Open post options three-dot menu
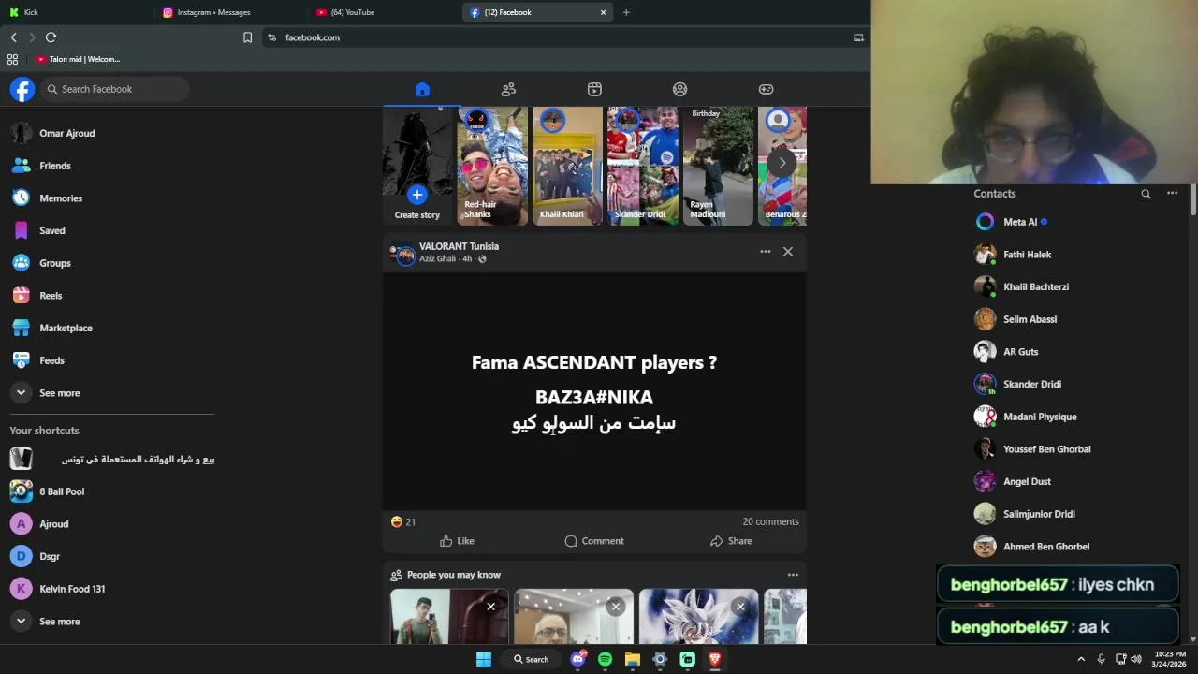 pos(766,252)
